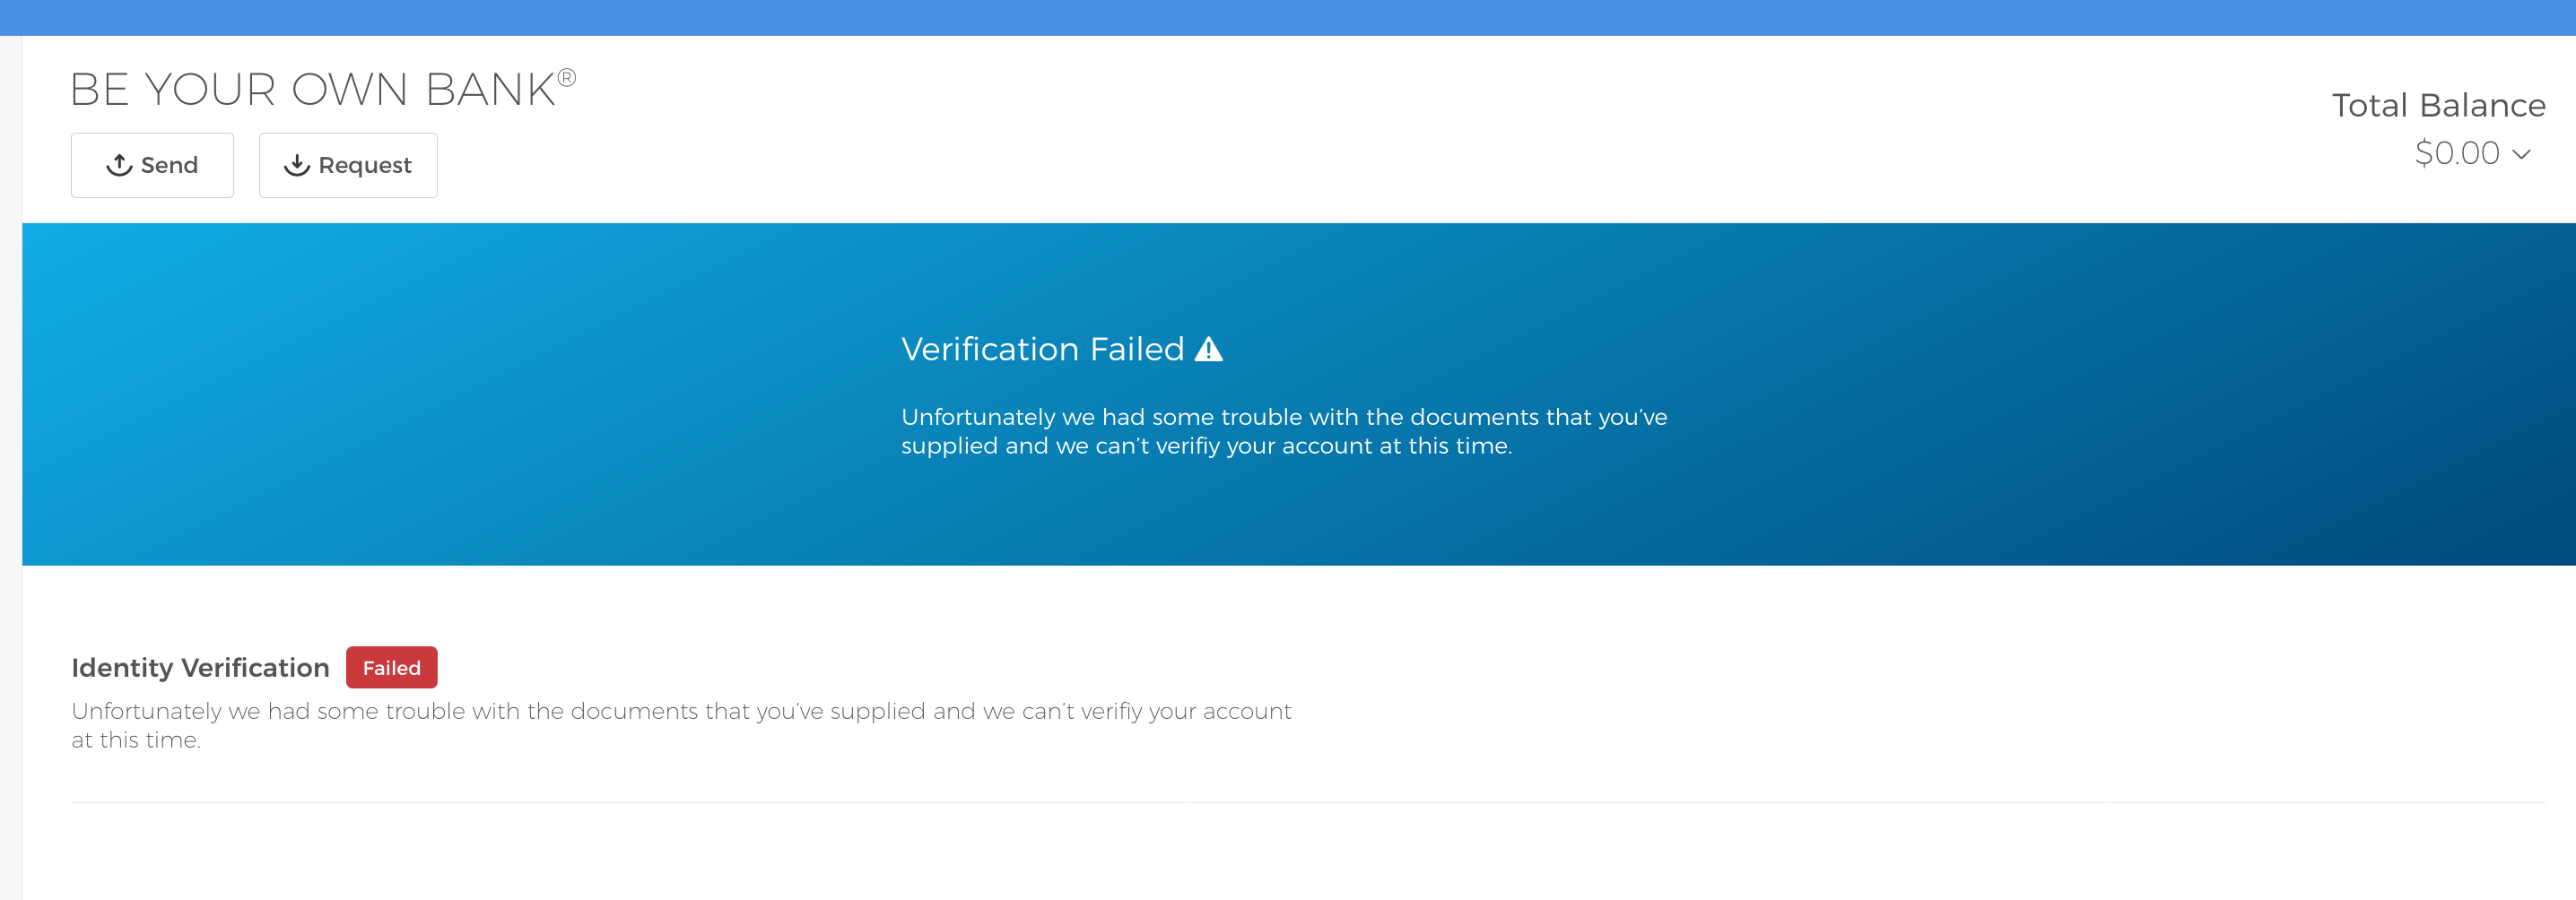Select the Total Balance label
This screenshot has height=900, width=2576.
coord(2438,105)
